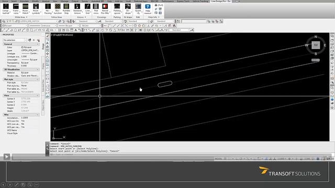Image resolution: width=335 pixels, height=188 pixels.
Task: Click the Layer property value field
Action: pyautogui.click(x=30, y=50)
